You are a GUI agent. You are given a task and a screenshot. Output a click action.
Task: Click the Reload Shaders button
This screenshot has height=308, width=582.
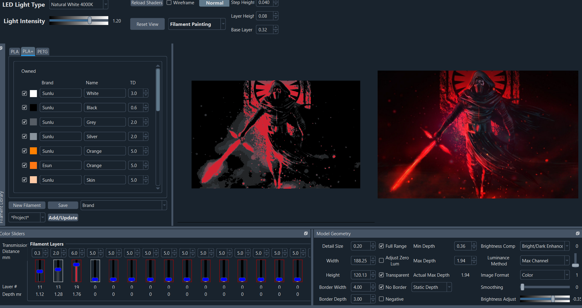(x=147, y=3)
